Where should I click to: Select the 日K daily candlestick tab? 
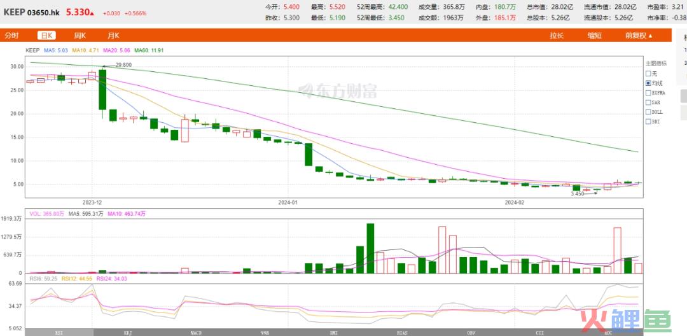[46, 36]
